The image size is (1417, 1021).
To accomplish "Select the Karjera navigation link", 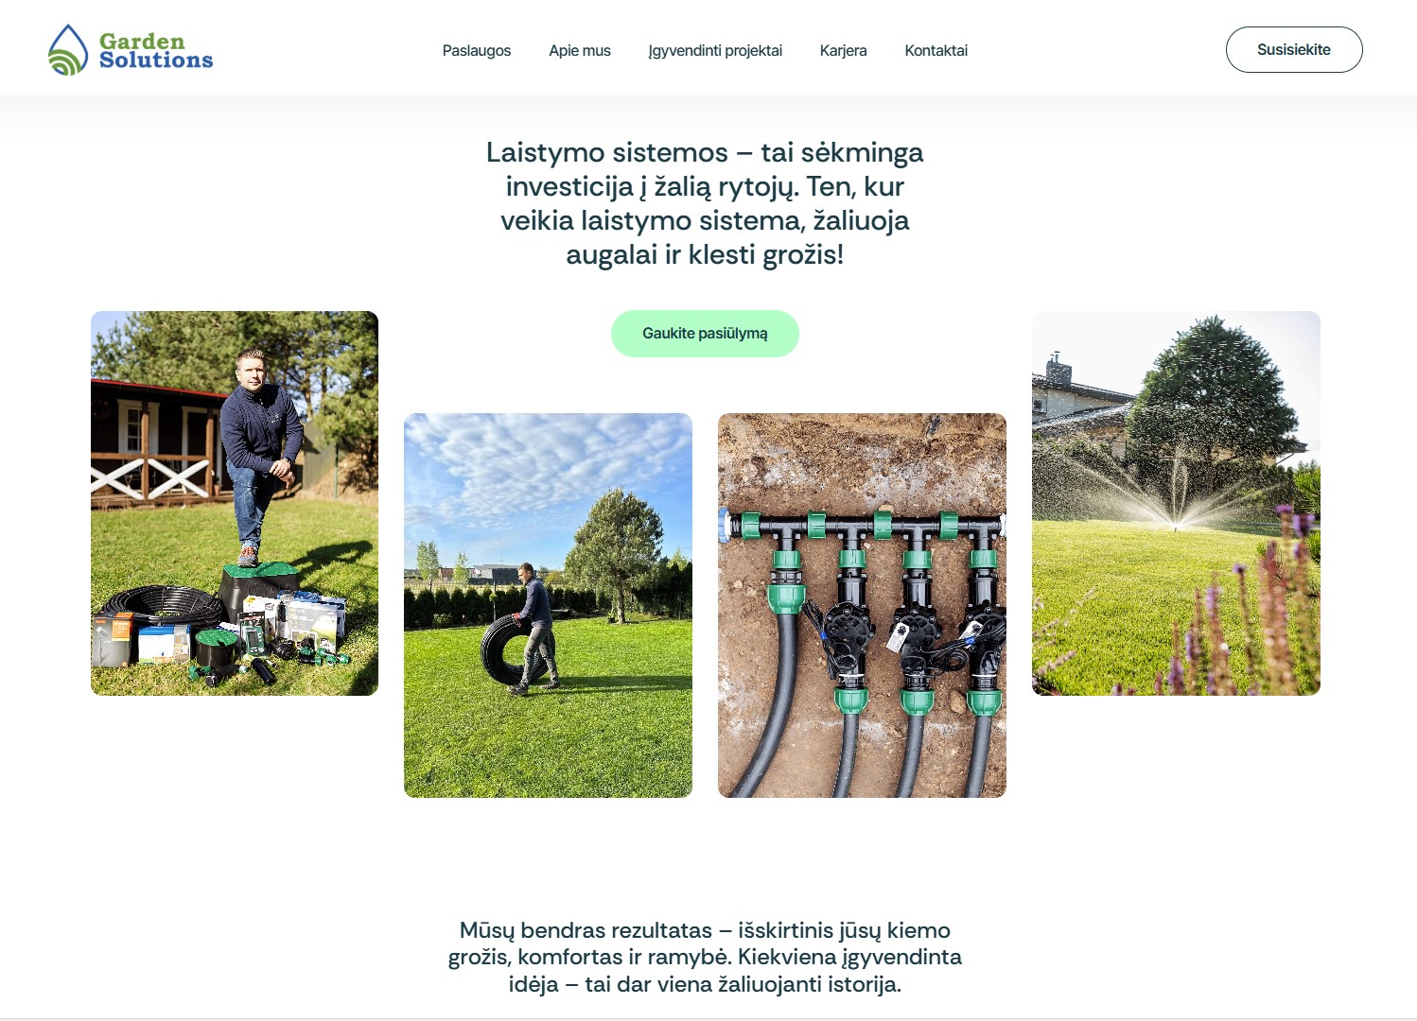I will click(843, 50).
